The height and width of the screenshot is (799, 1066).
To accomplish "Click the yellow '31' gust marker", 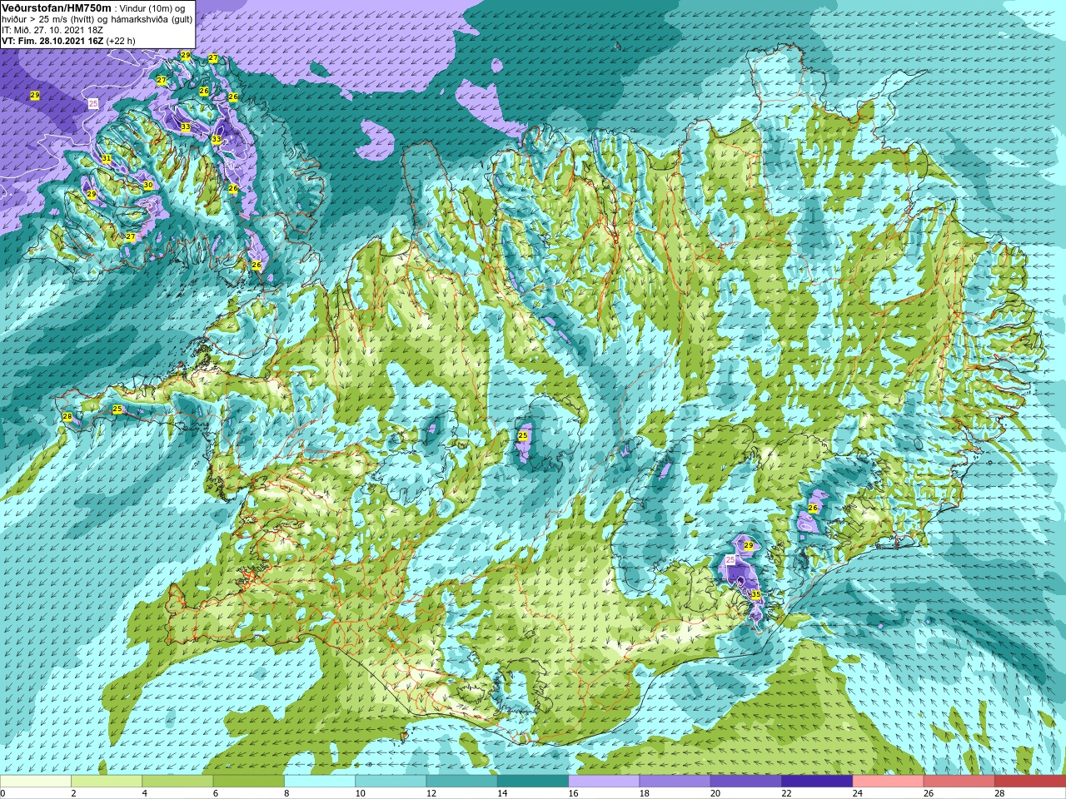I will coord(107,158).
